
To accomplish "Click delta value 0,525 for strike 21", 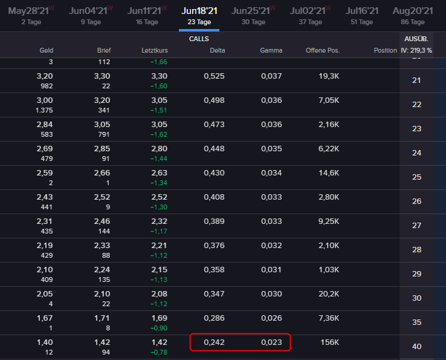I will pyautogui.click(x=214, y=76).
